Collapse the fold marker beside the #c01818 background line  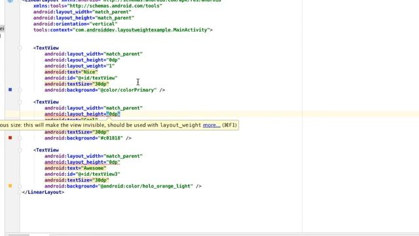(x=20, y=138)
